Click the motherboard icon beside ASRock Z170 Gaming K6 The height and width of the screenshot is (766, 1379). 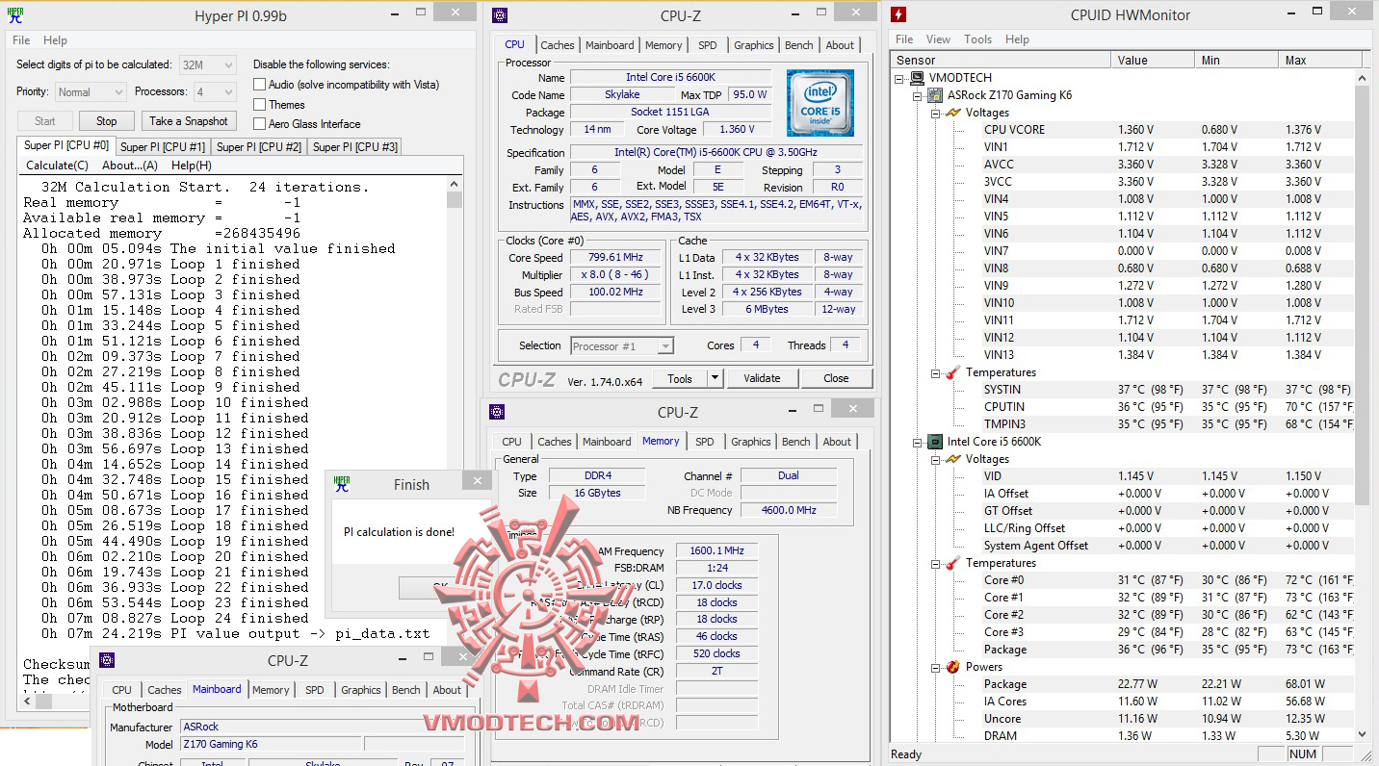[935, 95]
